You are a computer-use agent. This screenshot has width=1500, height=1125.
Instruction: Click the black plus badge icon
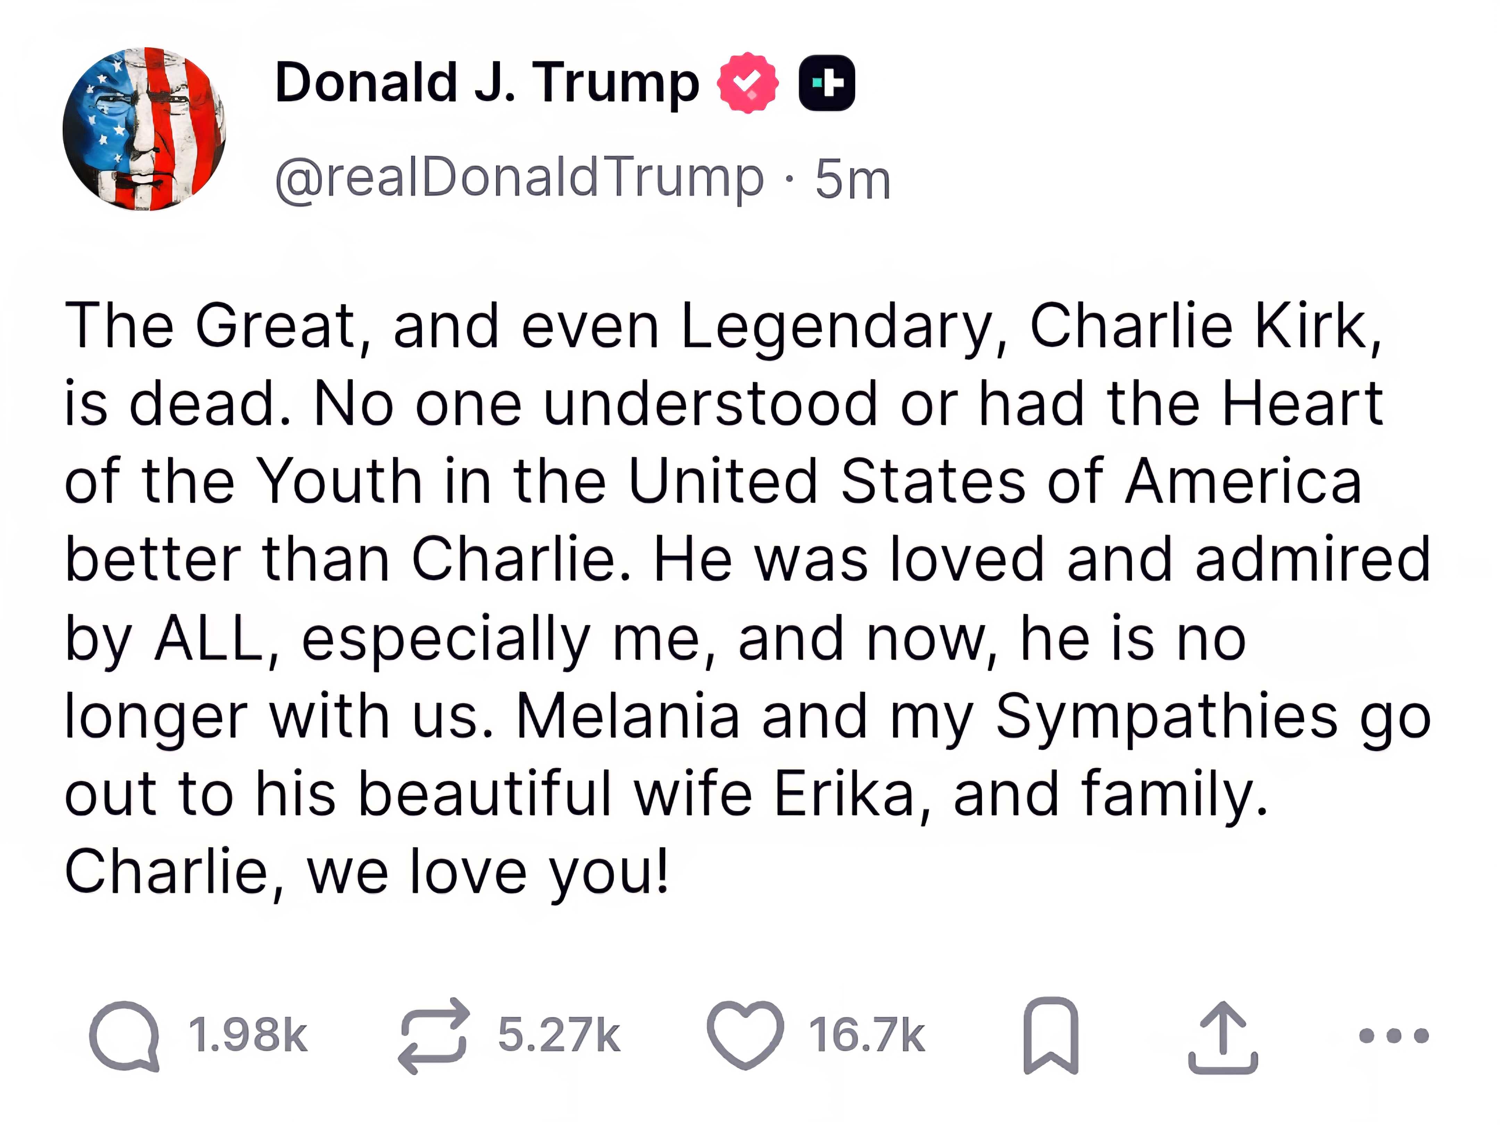pyautogui.click(x=827, y=83)
